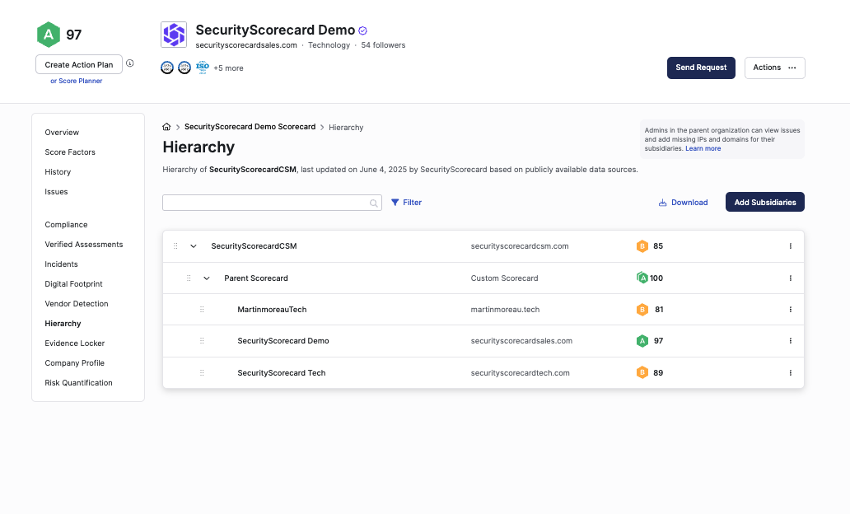Follow the Learn more link
850x514 pixels.
pos(703,148)
